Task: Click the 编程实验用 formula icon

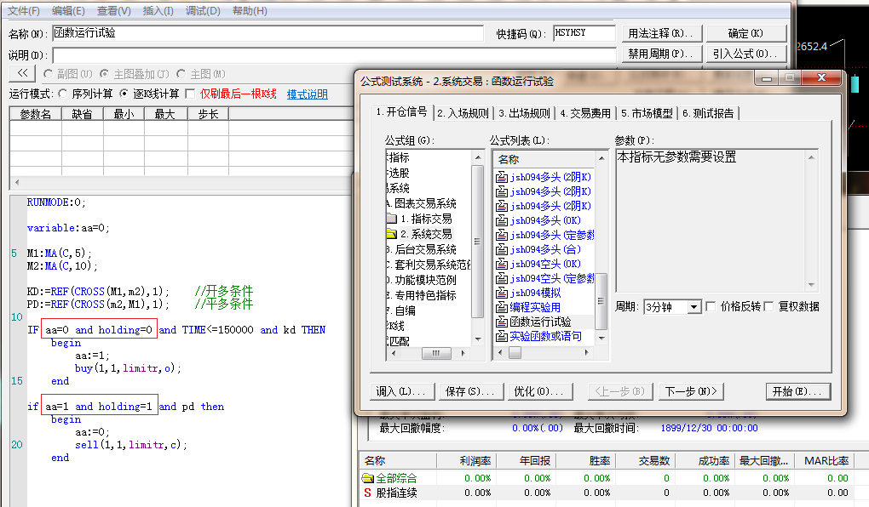Action: pos(502,307)
